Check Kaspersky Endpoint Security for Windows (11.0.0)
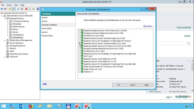194x109 pixels. coord(79,46)
